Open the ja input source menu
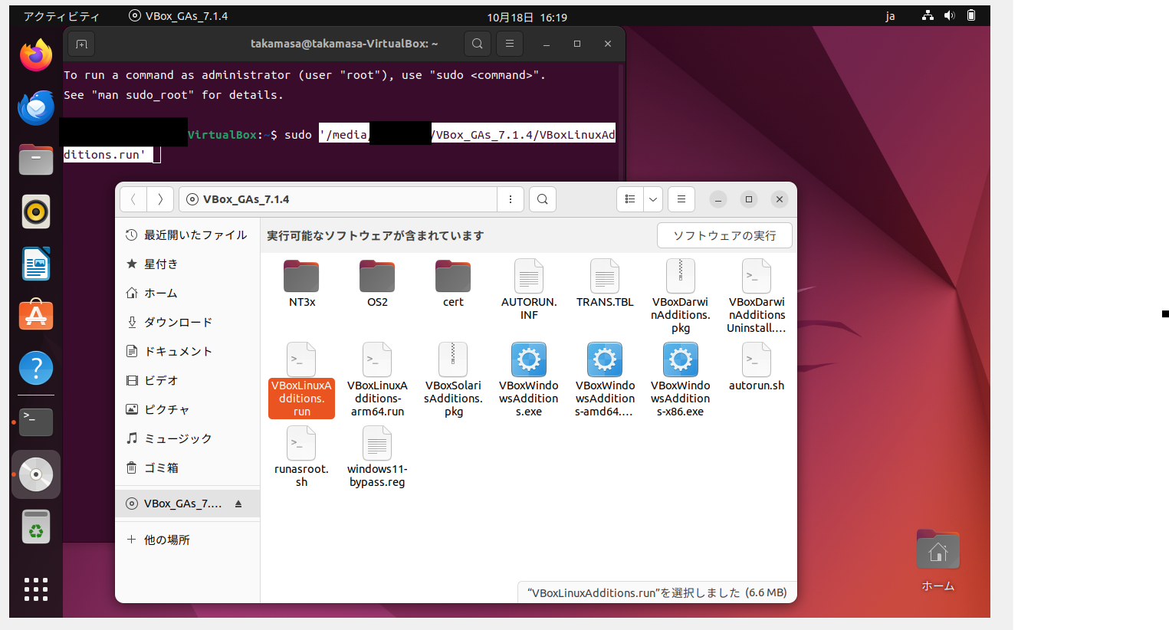 (890, 16)
